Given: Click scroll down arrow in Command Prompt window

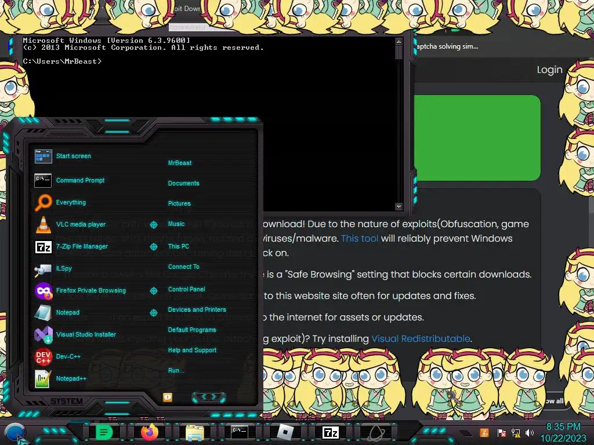Looking at the screenshot, I should point(399,206).
